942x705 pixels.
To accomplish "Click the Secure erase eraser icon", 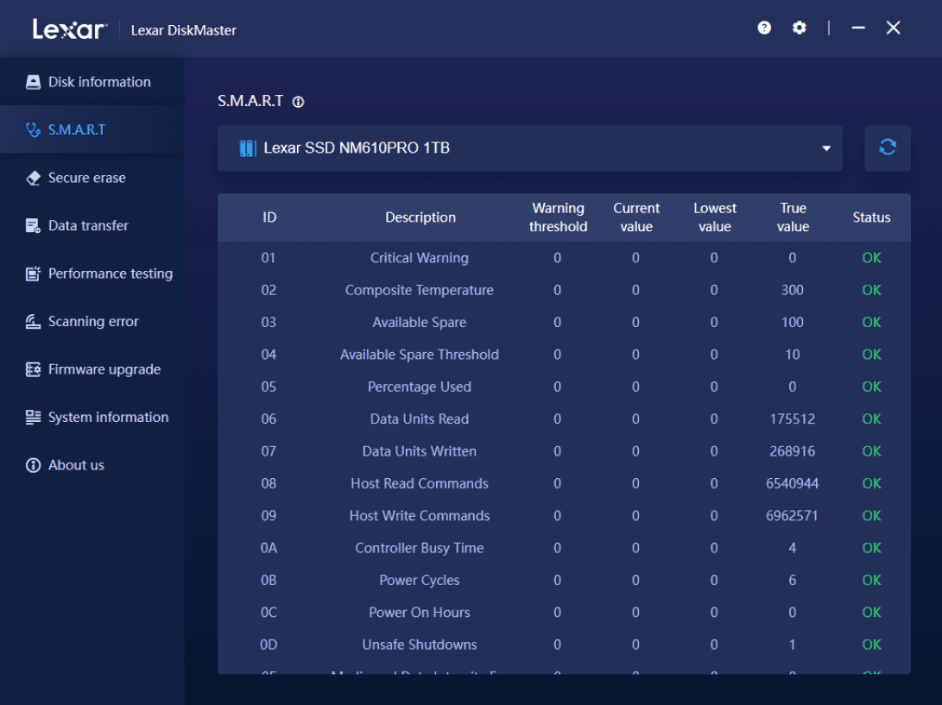I will (x=33, y=178).
